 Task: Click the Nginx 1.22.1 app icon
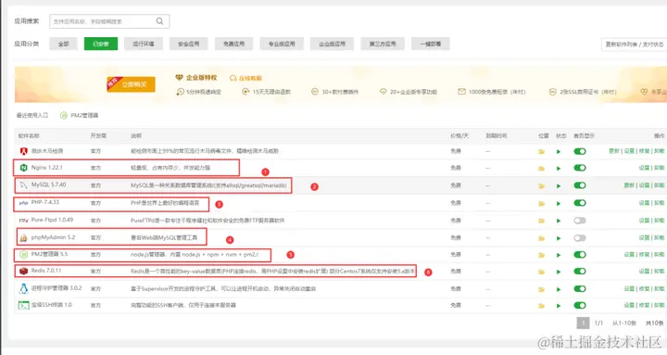[24, 168]
